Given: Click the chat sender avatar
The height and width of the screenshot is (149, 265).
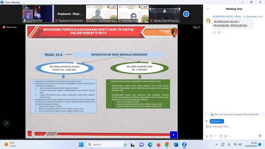Looking at the screenshot, I should (x=208, y=21).
